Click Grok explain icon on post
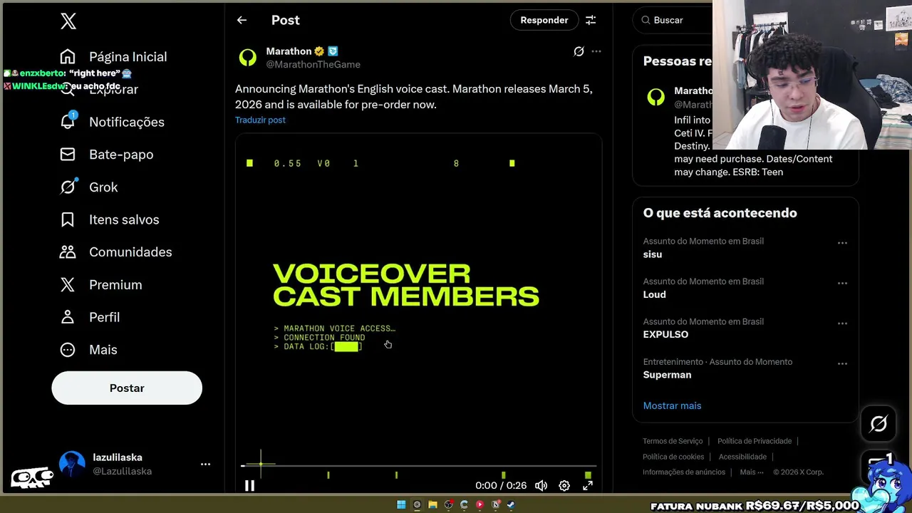912x513 pixels. click(x=579, y=51)
